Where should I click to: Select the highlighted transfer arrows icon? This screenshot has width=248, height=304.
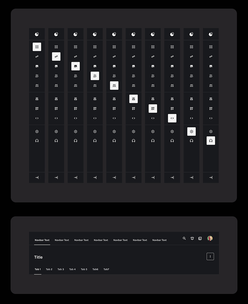click(56, 57)
